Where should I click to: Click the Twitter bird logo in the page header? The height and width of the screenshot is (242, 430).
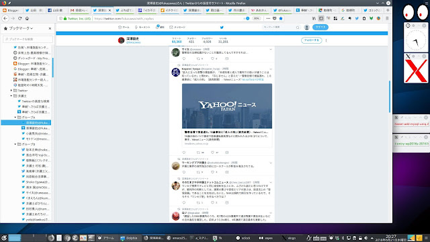(222, 27)
